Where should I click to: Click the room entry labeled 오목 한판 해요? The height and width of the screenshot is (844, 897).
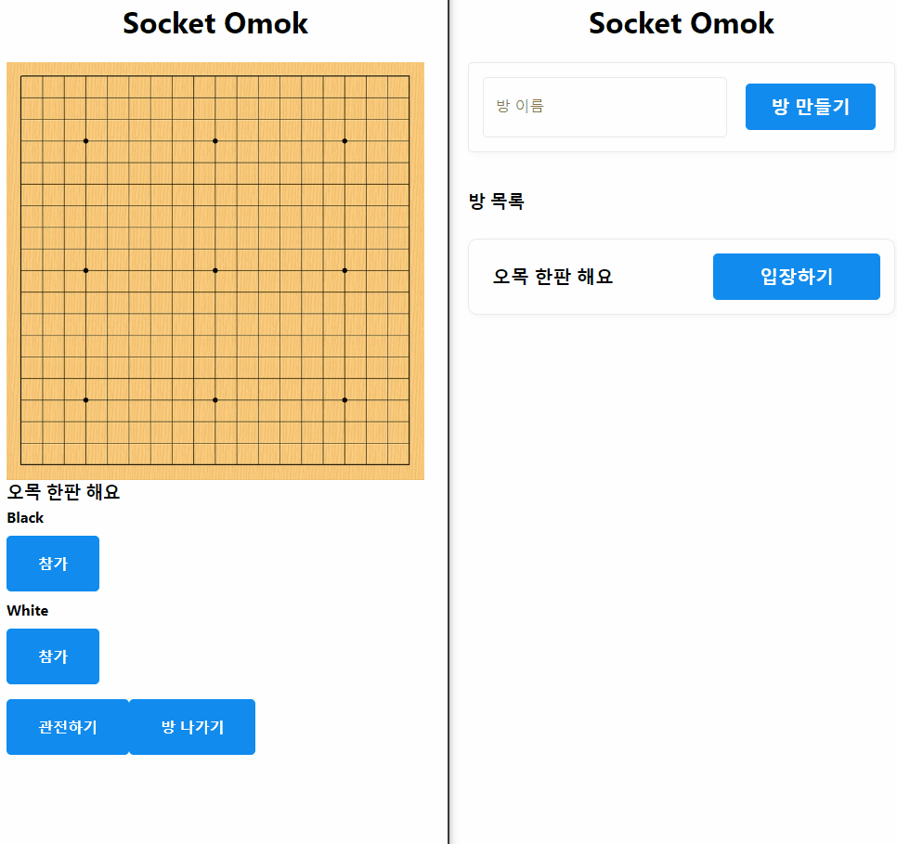552,276
